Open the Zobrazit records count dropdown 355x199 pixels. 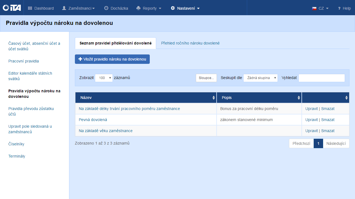point(104,78)
